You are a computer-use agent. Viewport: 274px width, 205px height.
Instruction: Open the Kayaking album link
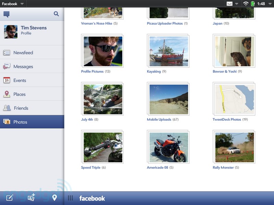[154, 71]
